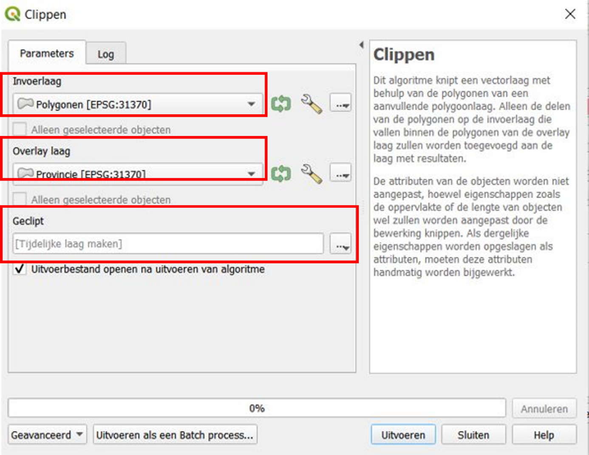Image resolution: width=589 pixels, height=455 pixels.
Task: Uncheck Uitvoerbestand openen na uitvoeren van algoritme
Action: [x=20, y=269]
